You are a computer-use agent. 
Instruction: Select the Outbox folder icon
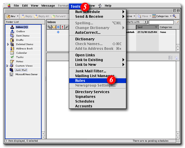click(12, 31)
